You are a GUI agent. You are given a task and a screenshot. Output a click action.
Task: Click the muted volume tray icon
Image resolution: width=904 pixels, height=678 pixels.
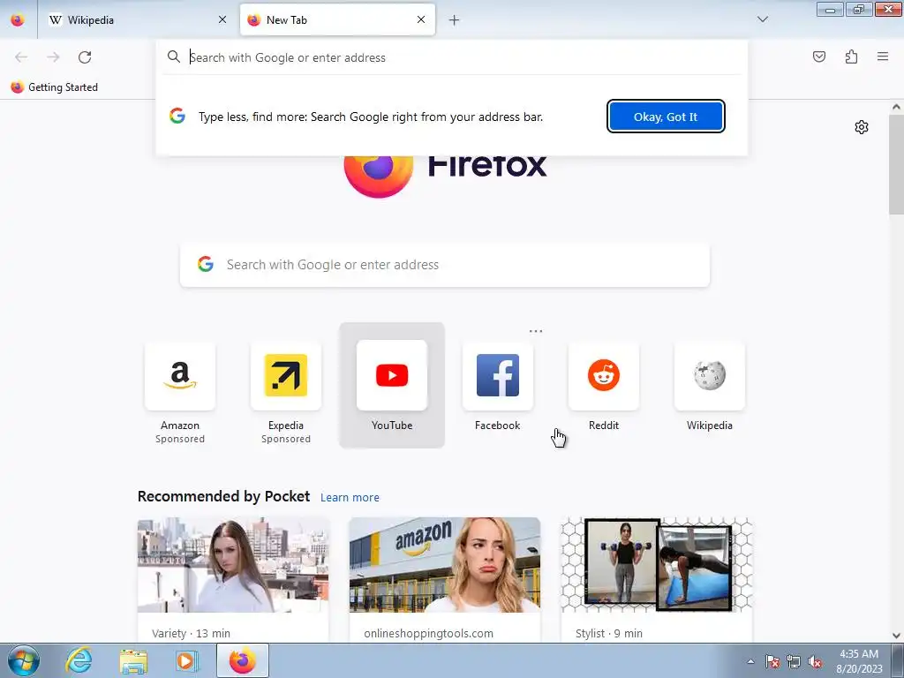click(815, 661)
